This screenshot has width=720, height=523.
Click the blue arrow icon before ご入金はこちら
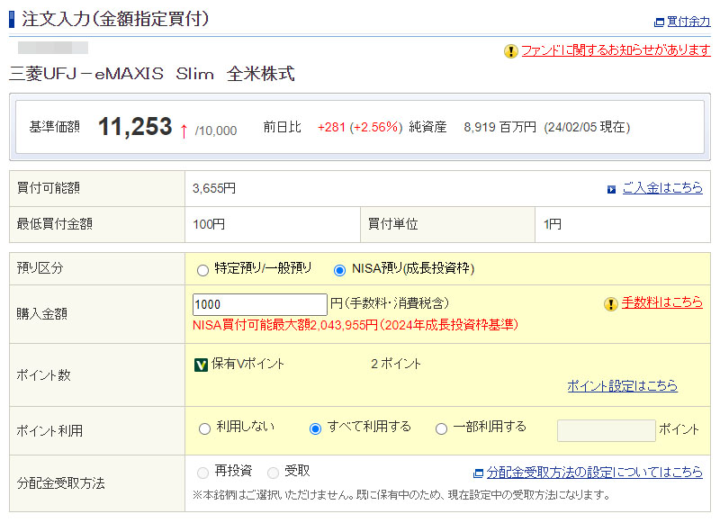coord(612,189)
